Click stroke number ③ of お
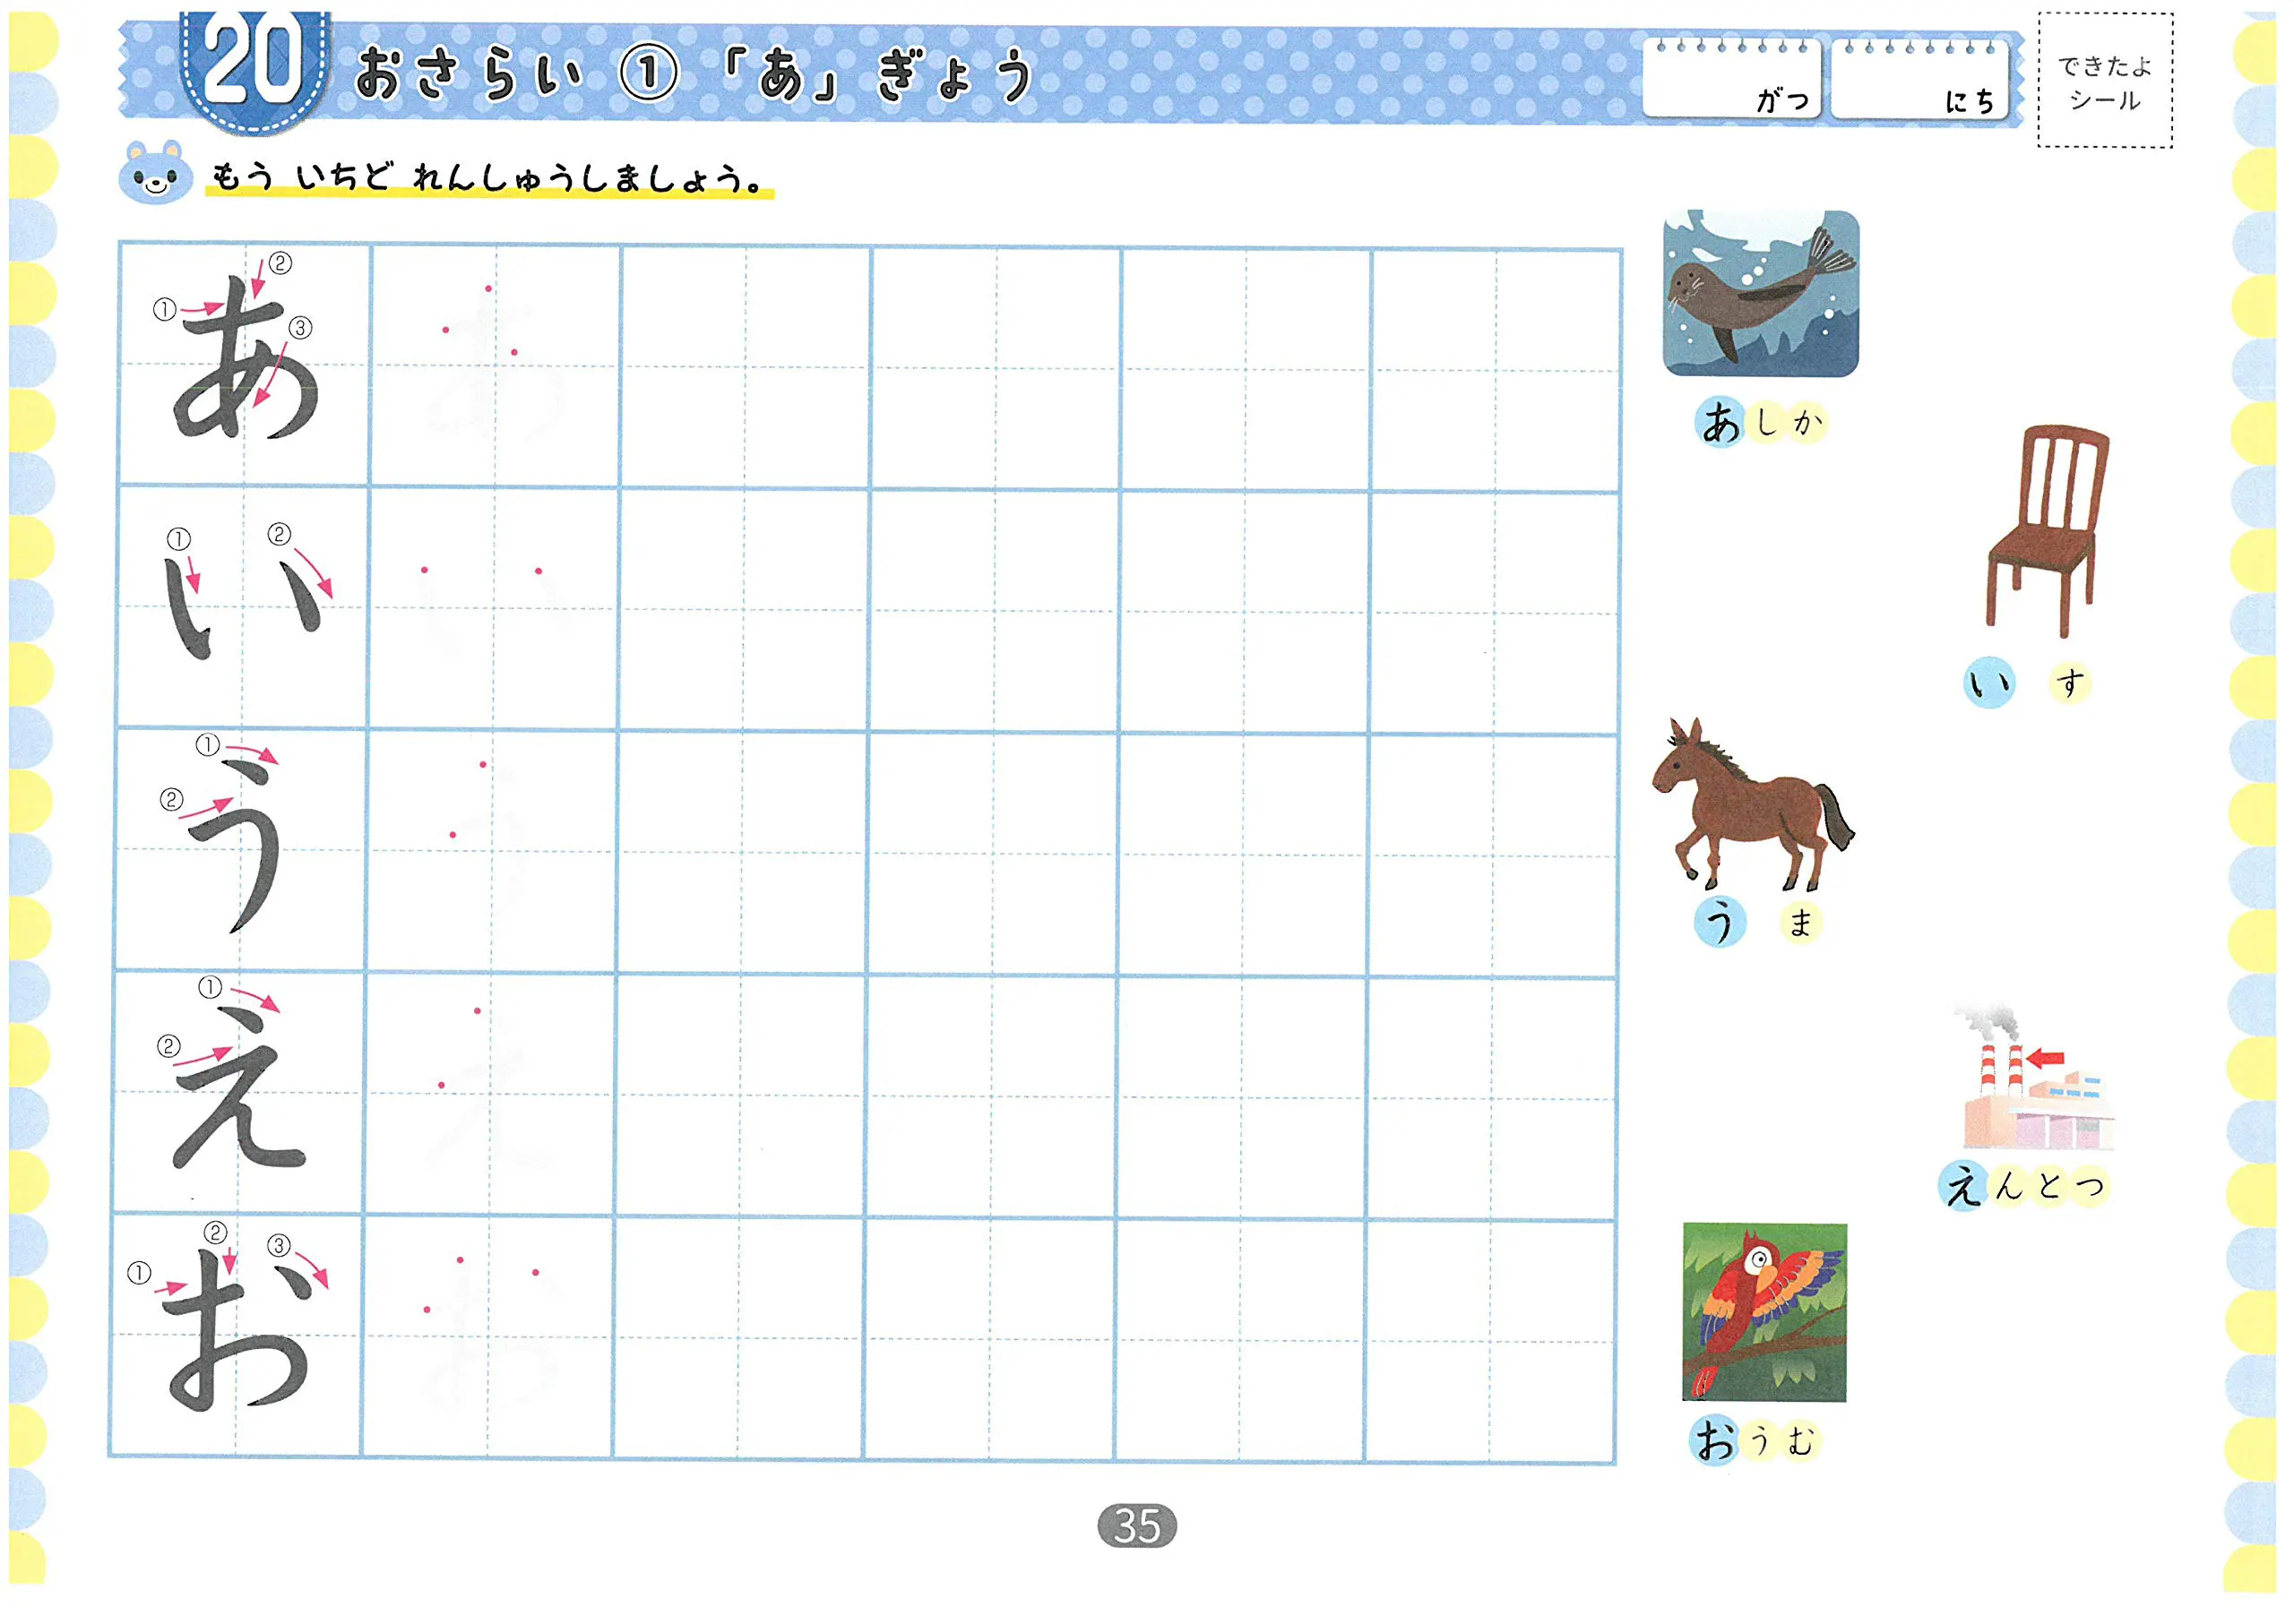Viewport: 2294px width, 1624px height. click(279, 1245)
